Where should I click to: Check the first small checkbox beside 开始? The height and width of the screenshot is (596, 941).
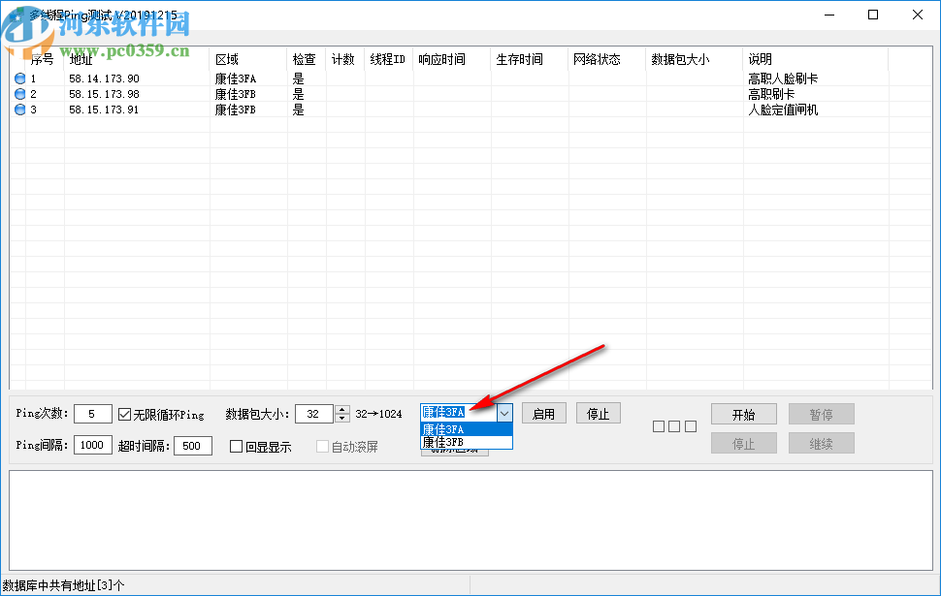point(658,425)
